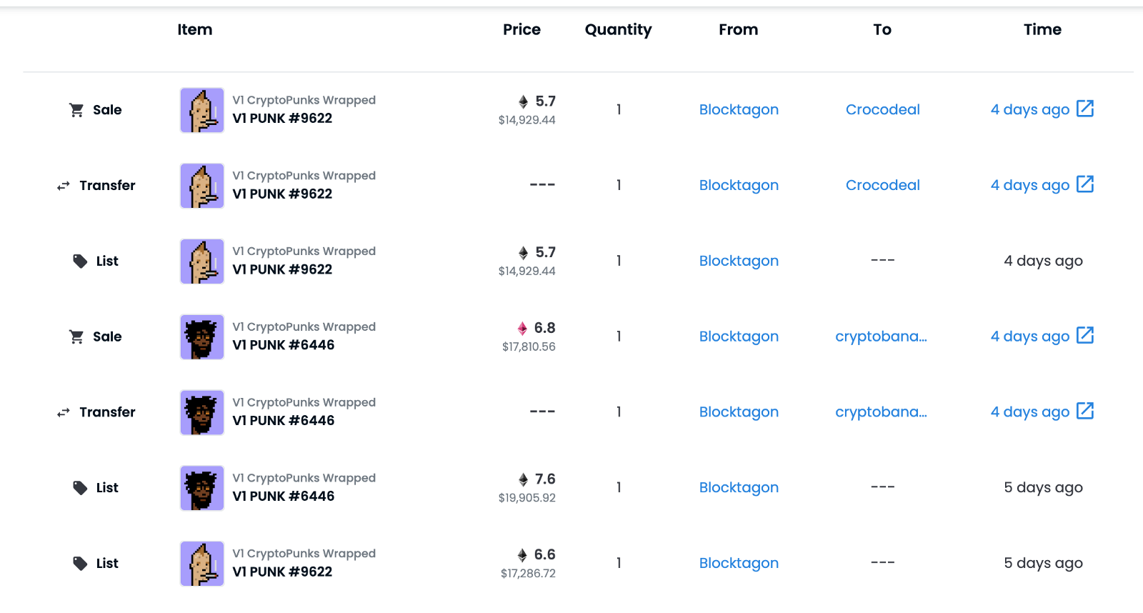Image resolution: width=1143 pixels, height=613 pixels.
Task: Open V1 PUNK #6446 title on 7.6 List row
Action: click(x=284, y=496)
